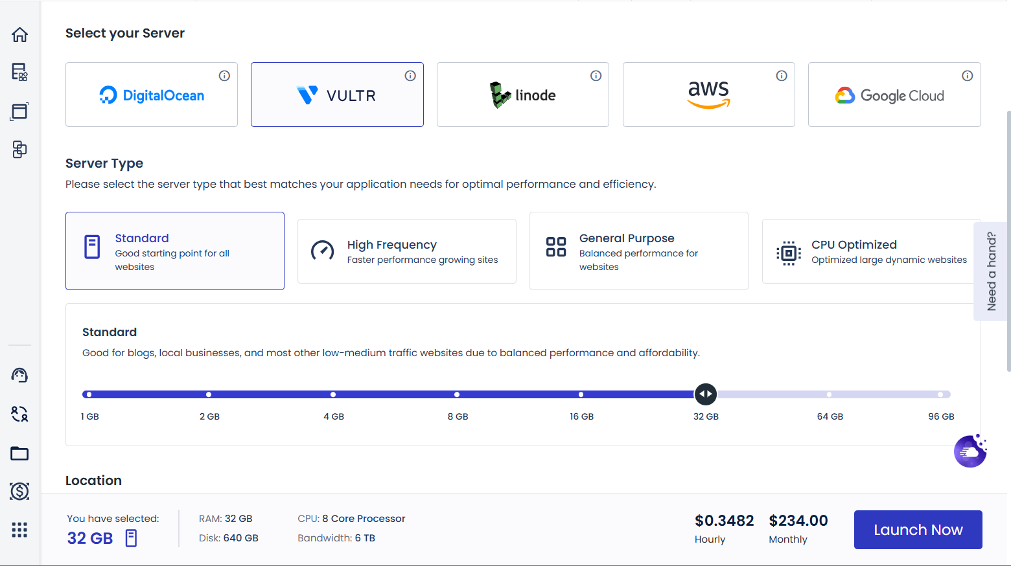
Task: Click the Server Type heading
Action: 104,163
